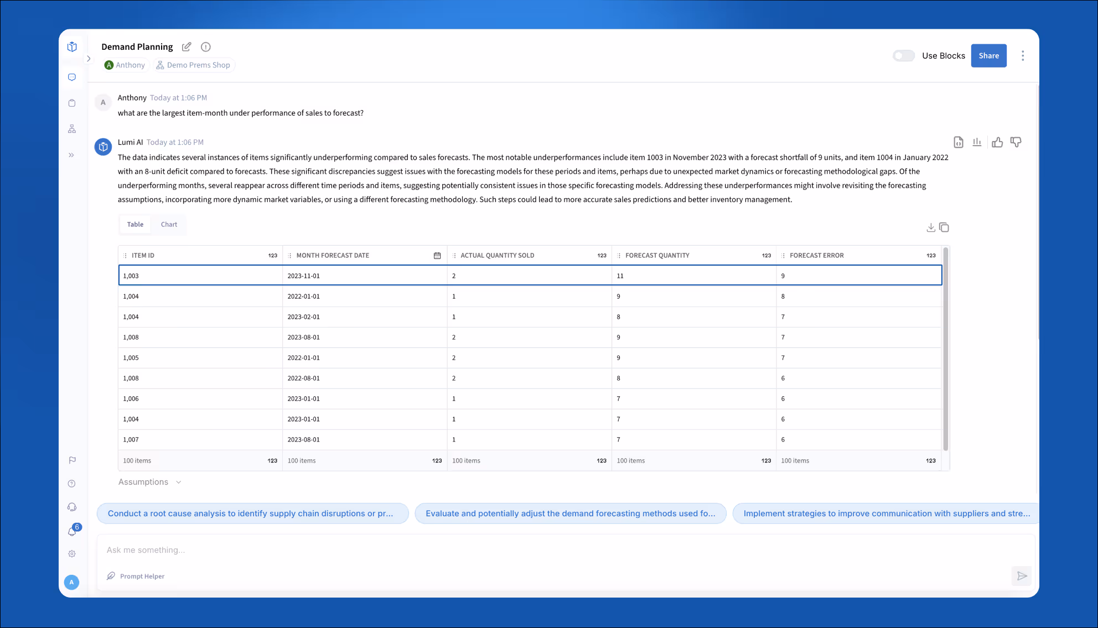Open the chat icon in sidebar
Image resolution: width=1098 pixels, height=628 pixels.
pos(72,77)
